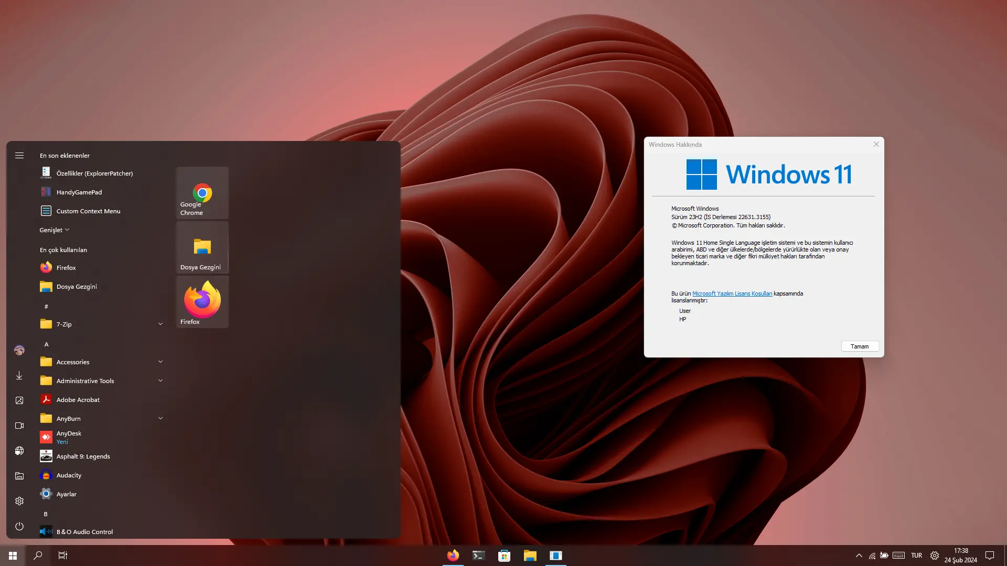Click the 'En son eklenenler' heading

point(65,156)
